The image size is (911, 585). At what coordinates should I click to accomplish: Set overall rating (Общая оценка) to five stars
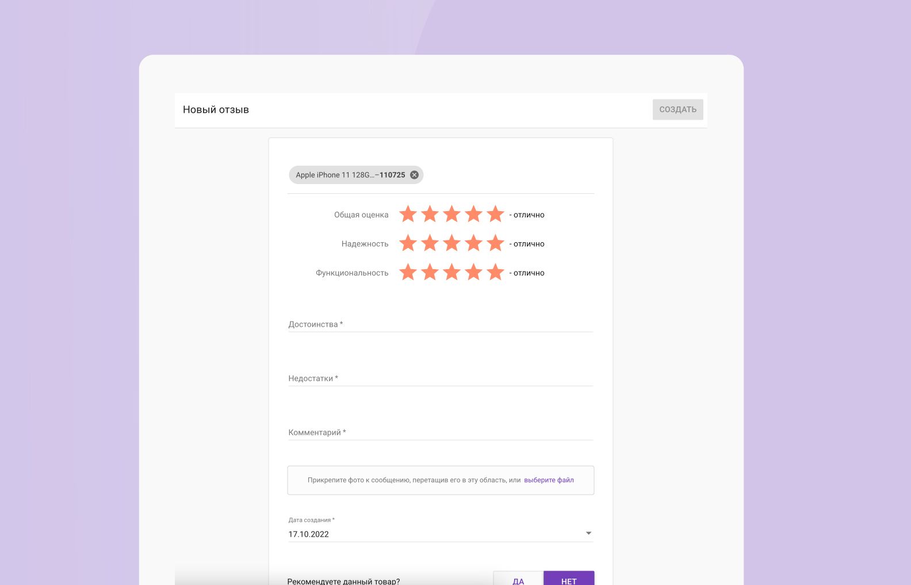pos(495,214)
